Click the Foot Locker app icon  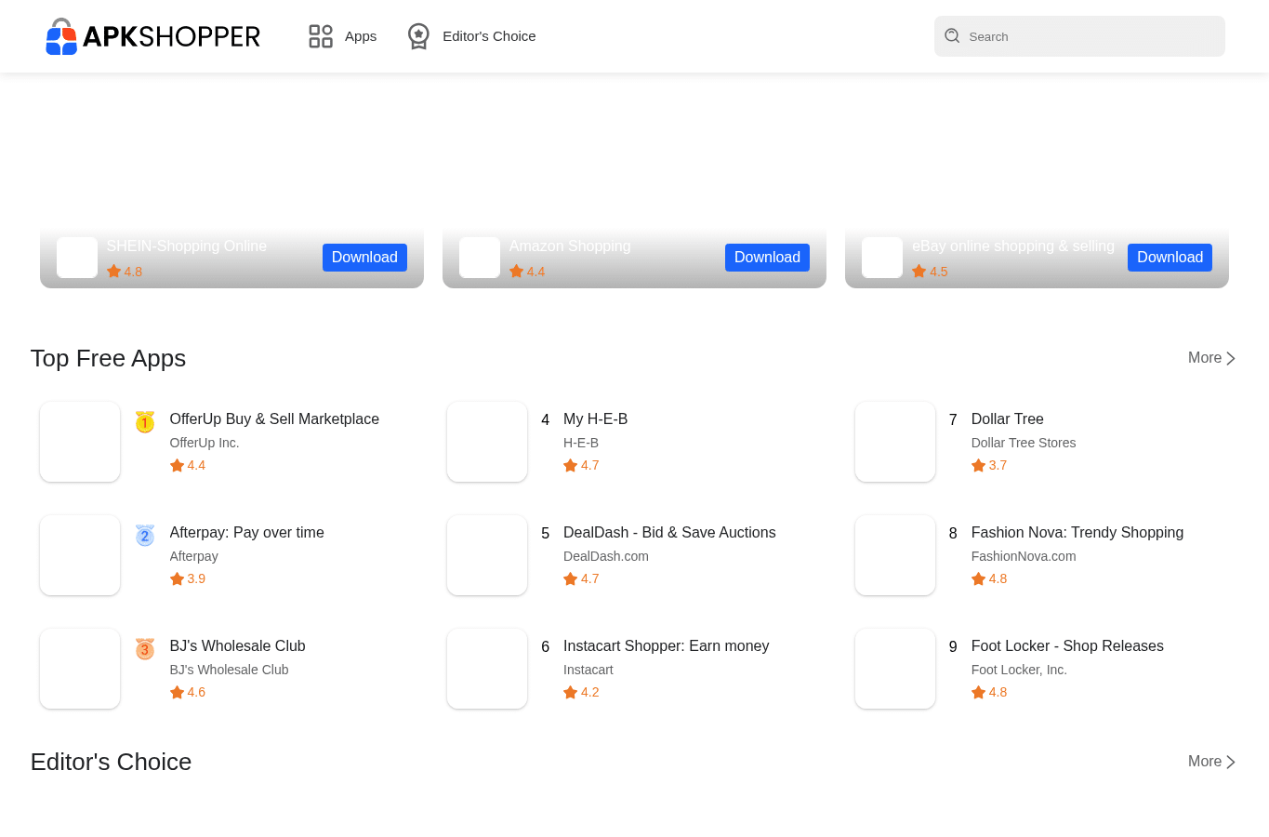coord(895,669)
